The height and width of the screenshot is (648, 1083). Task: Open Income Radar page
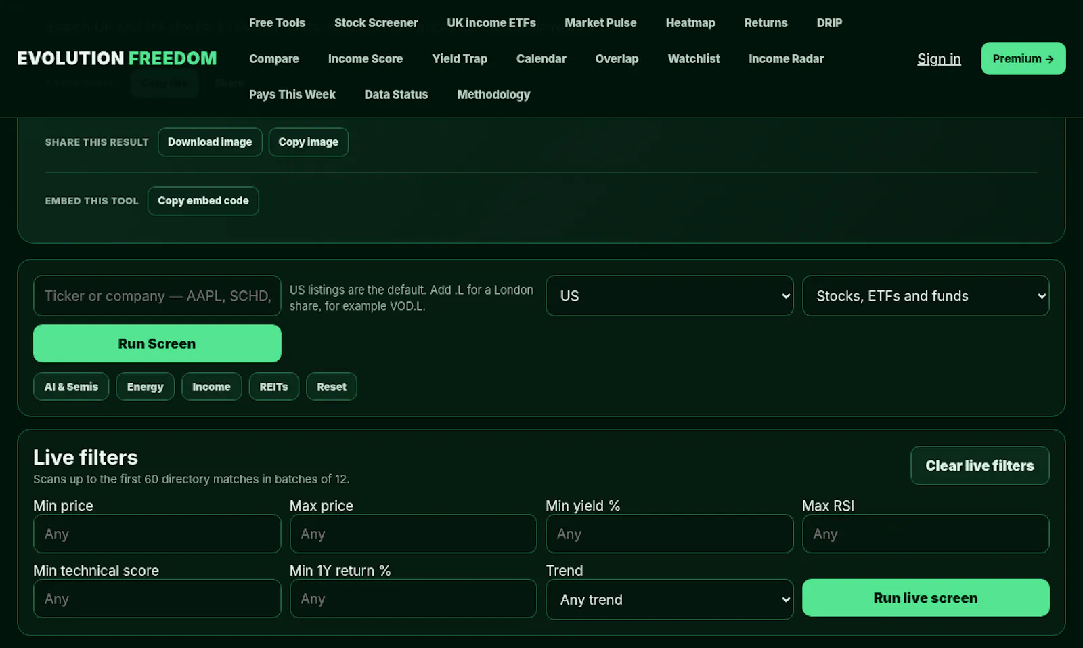[786, 59]
